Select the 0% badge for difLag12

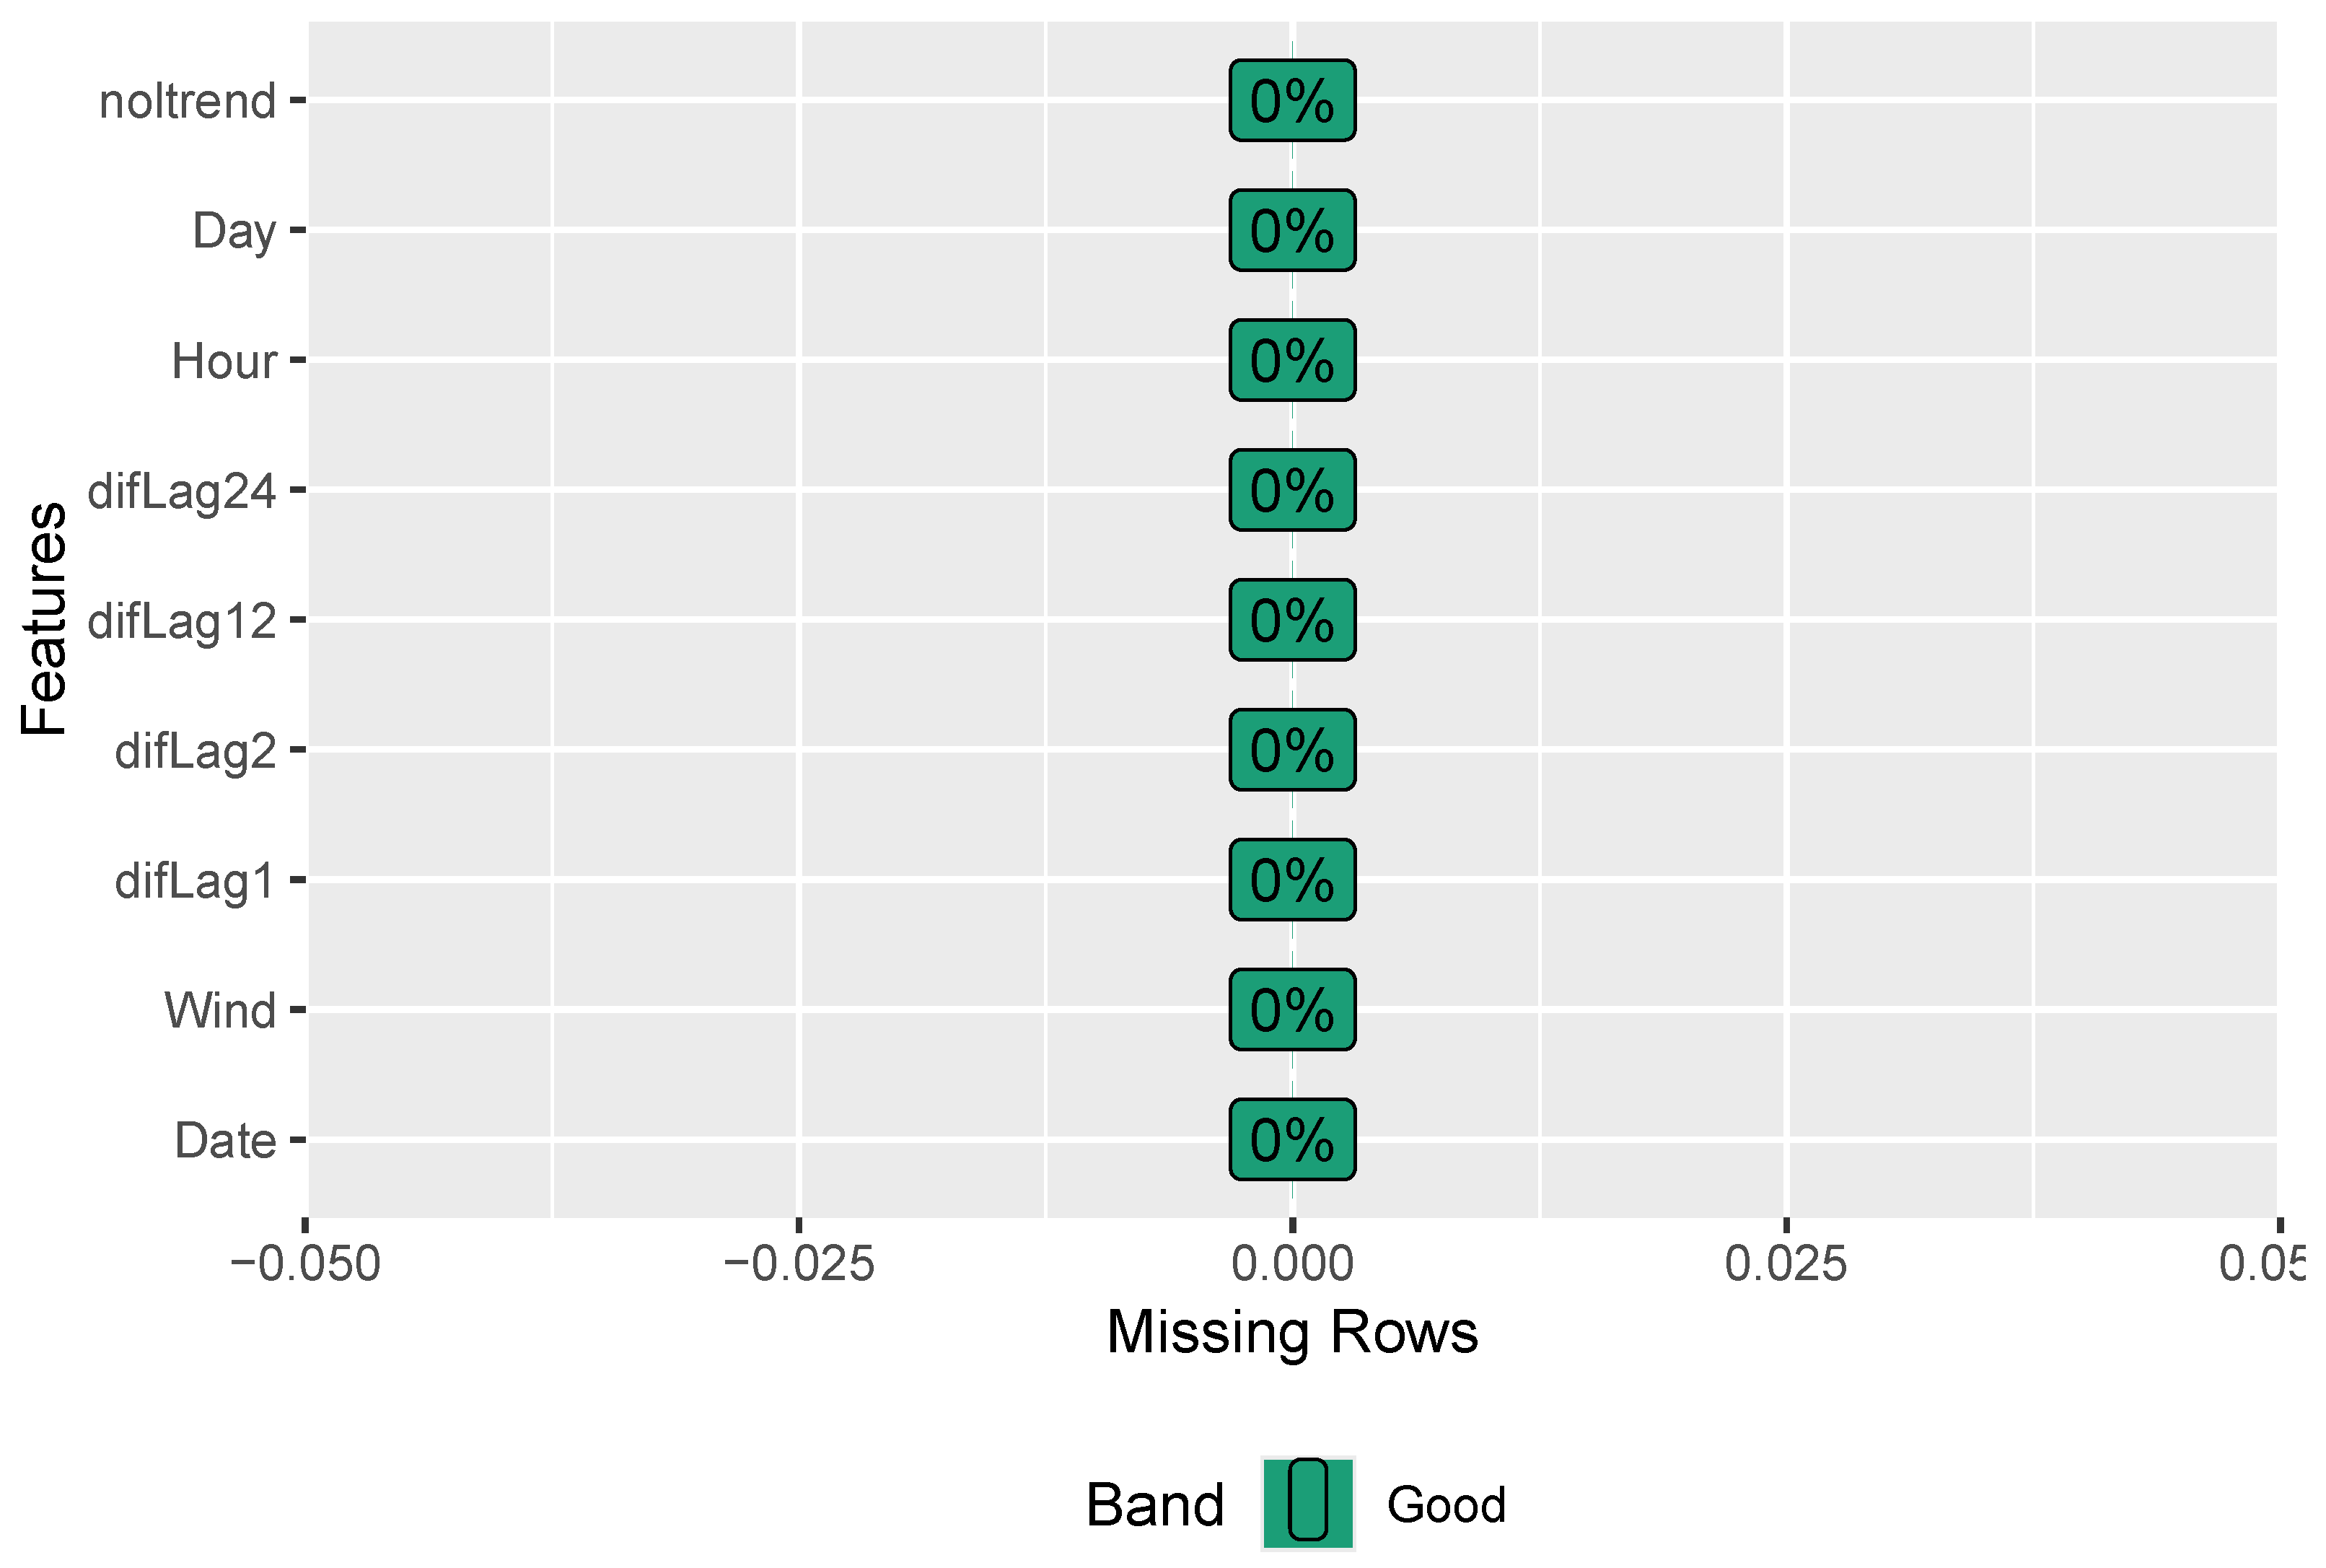coord(1291,620)
